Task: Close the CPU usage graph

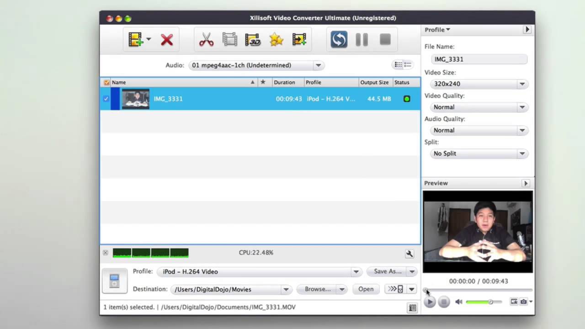Action: point(106,253)
